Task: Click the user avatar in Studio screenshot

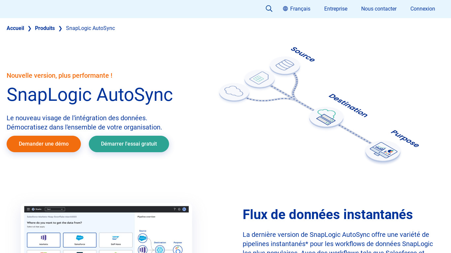Action: [184, 209]
